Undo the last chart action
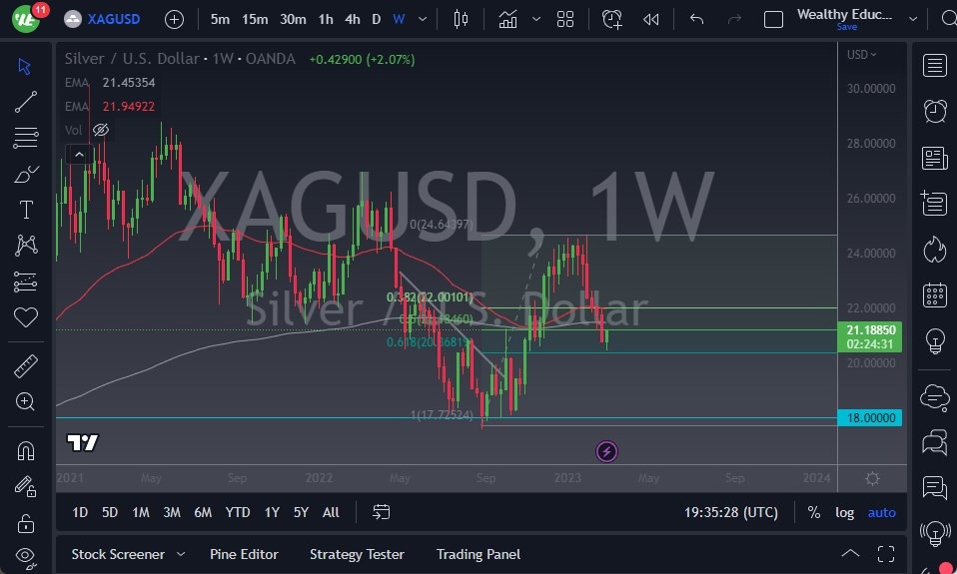 (x=696, y=20)
